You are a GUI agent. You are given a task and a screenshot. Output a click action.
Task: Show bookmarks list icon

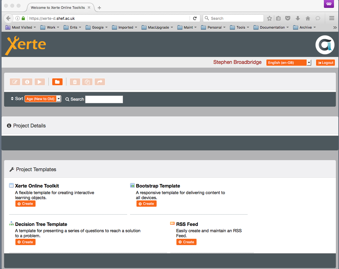(x=278, y=18)
